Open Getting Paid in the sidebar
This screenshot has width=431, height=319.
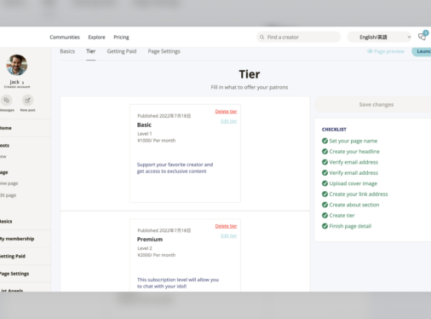pyautogui.click(x=13, y=256)
